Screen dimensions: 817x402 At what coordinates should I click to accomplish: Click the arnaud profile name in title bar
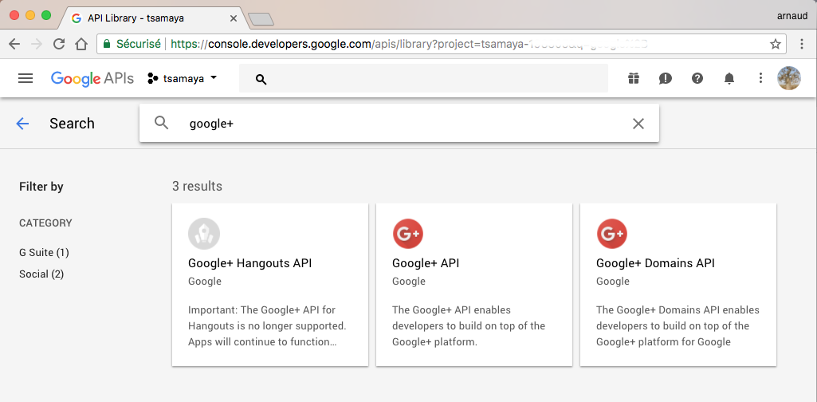tap(792, 15)
